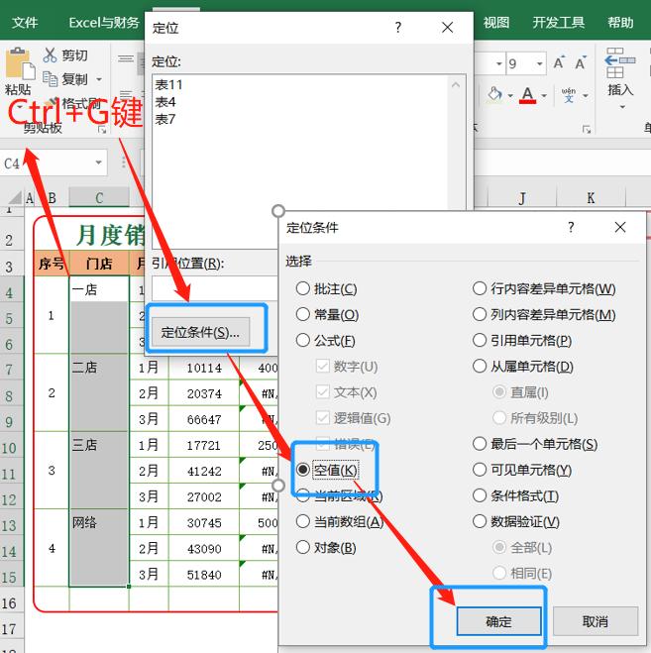Click the 门店 header cell
Screen dimensions: 651x653
[x=99, y=264]
